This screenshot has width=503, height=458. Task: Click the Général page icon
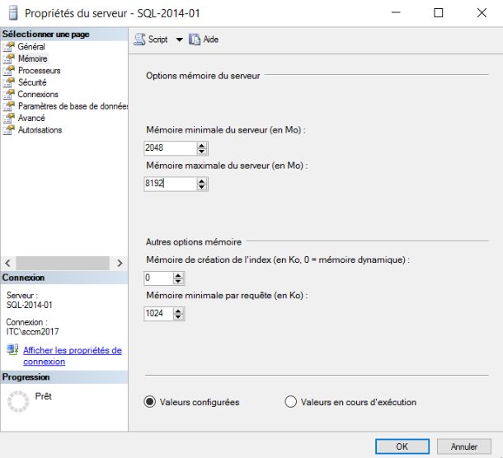pos(9,47)
